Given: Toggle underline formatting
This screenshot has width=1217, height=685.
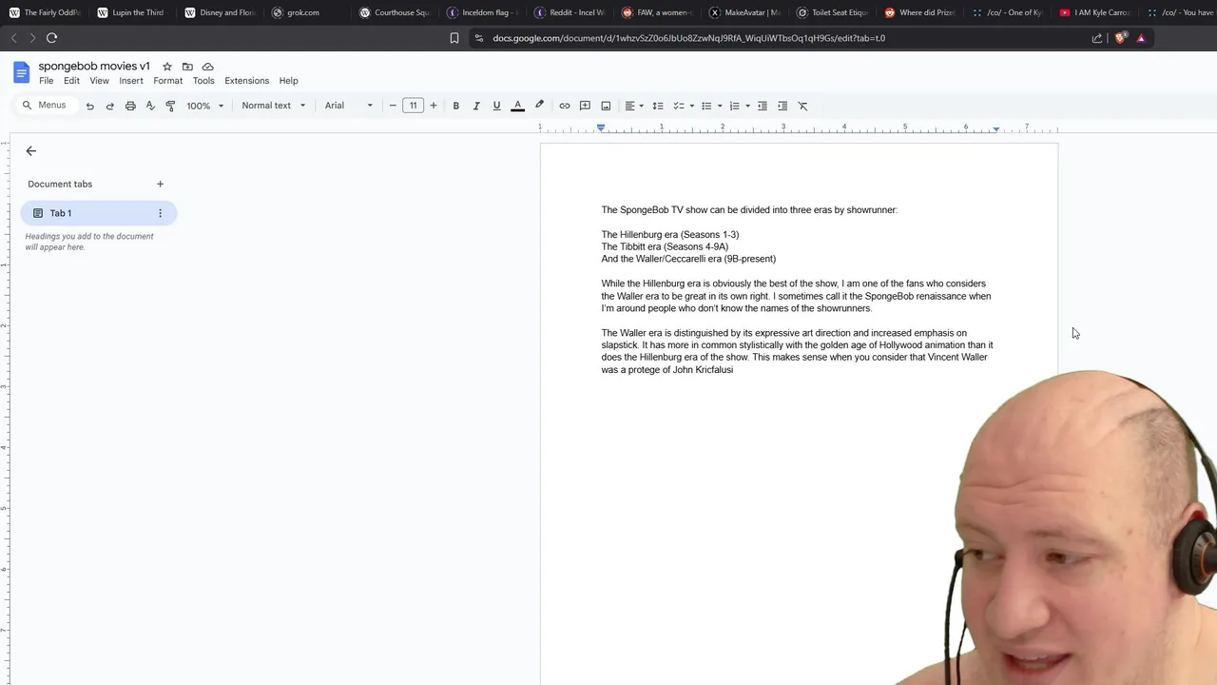Looking at the screenshot, I should [x=496, y=106].
